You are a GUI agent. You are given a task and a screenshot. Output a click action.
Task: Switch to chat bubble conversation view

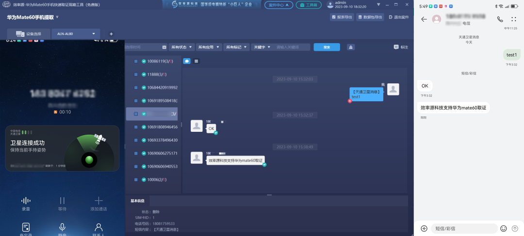coord(187,61)
